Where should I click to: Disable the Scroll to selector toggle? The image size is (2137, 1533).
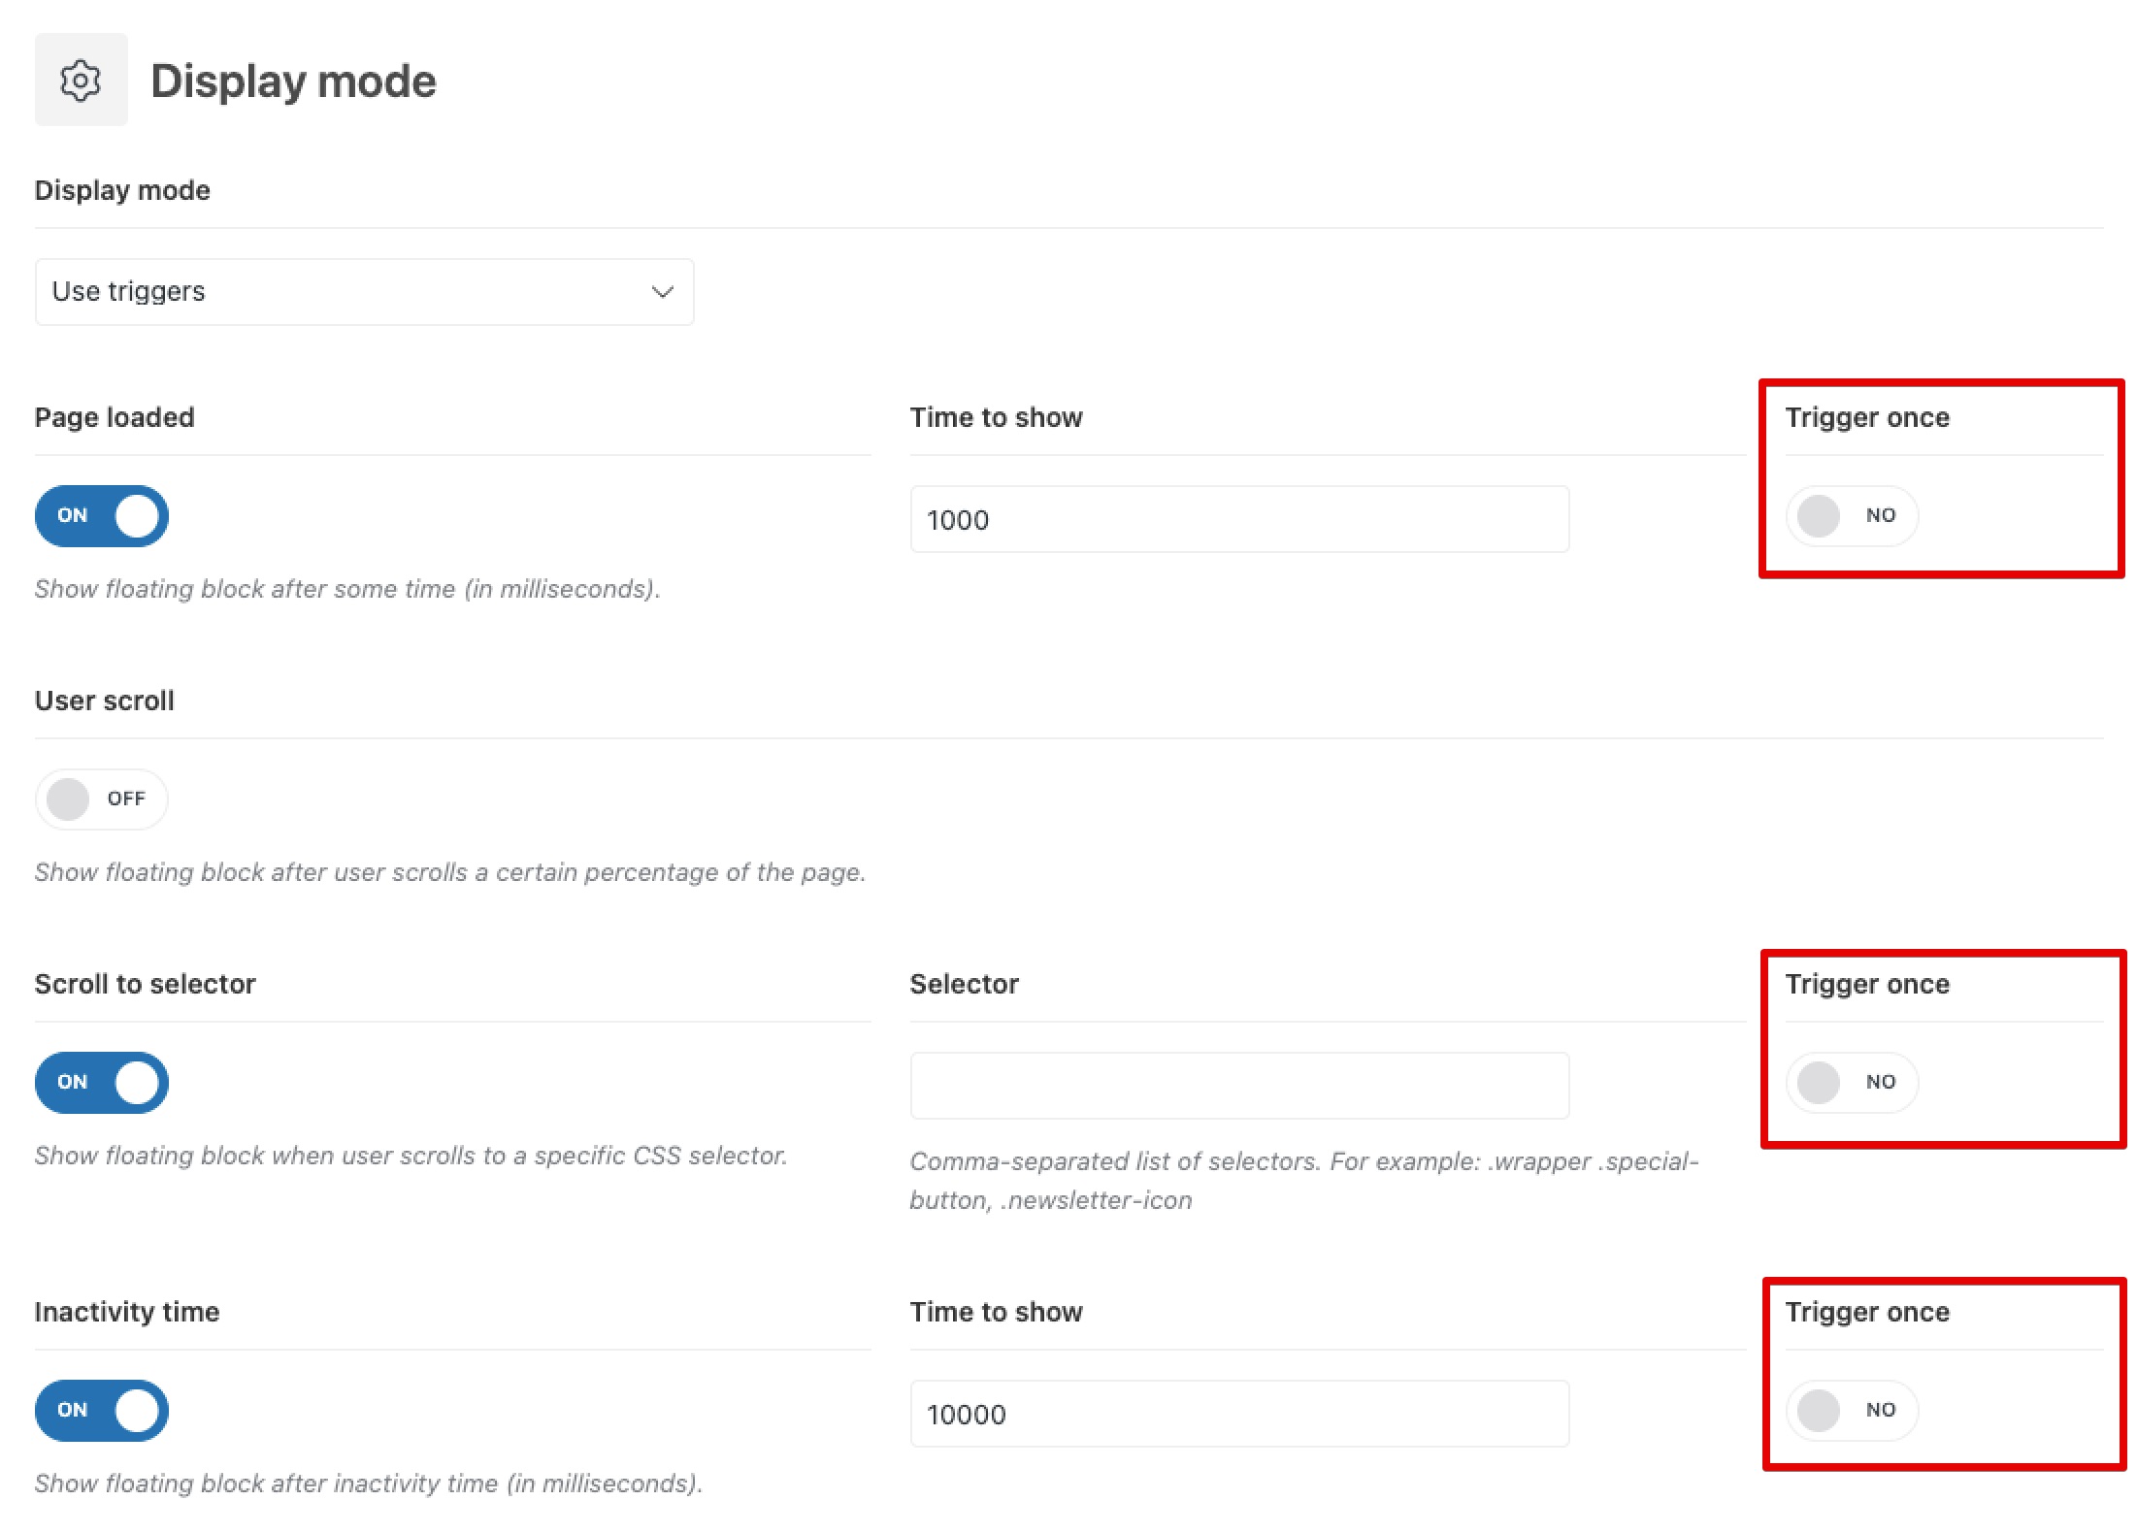click(x=102, y=1083)
